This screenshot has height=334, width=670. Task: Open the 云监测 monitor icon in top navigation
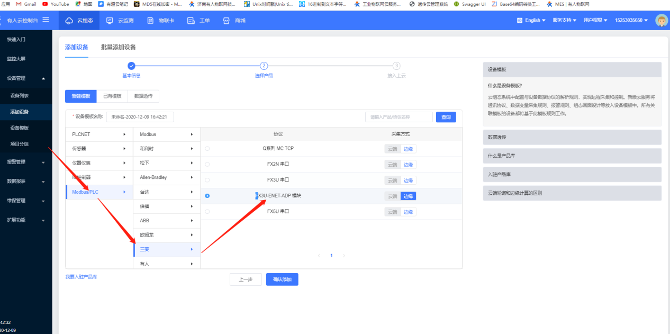tap(110, 21)
